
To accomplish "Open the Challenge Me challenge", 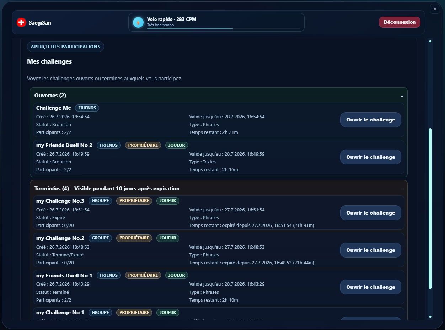I will (x=371, y=120).
